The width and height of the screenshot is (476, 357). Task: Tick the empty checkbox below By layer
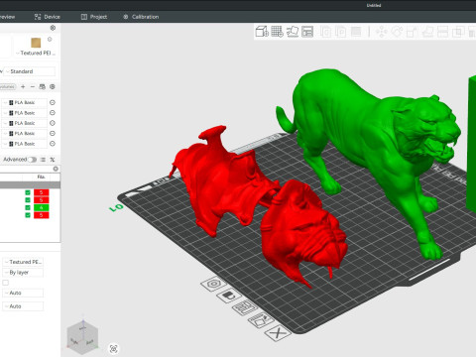6,283
